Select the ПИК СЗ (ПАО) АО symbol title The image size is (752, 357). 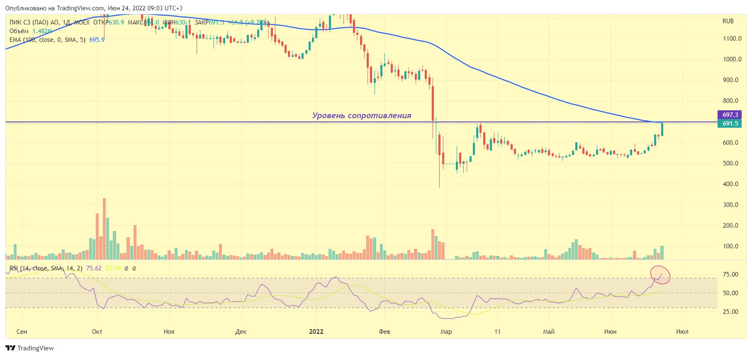pos(34,22)
